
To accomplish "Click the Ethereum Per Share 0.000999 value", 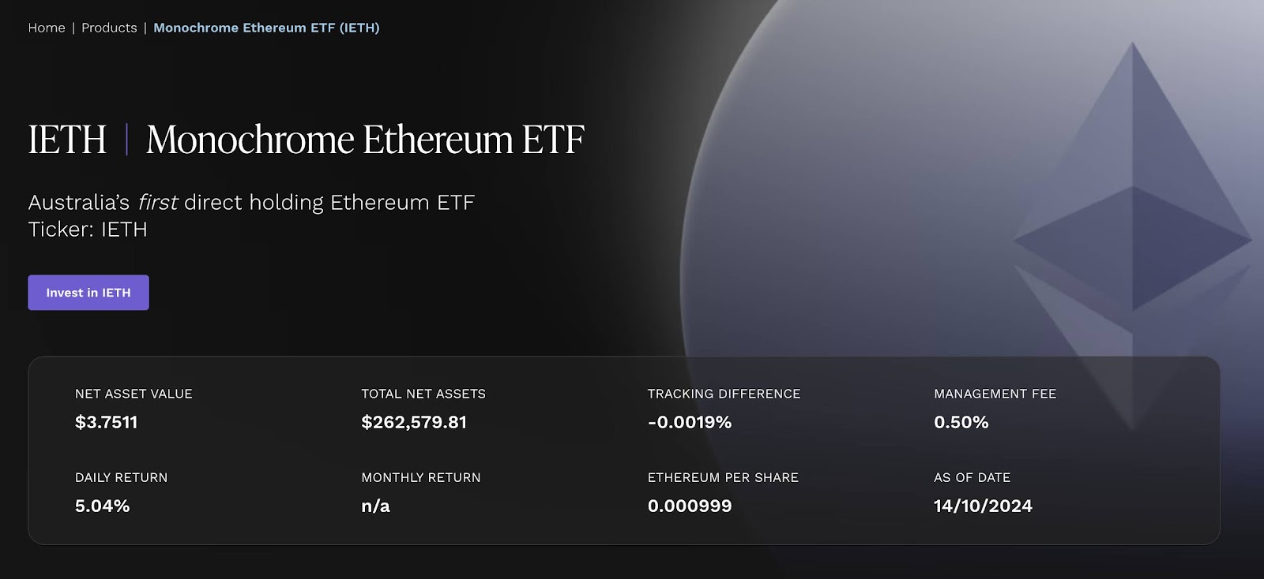I will pyautogui.click(x=690, y=506).
